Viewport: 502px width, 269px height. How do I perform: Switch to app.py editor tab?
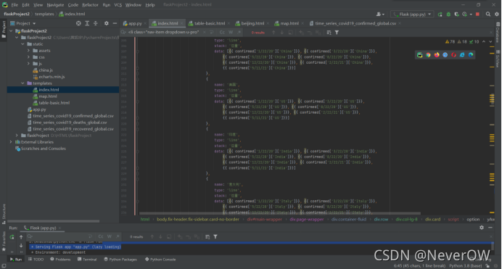pyautogui.click(x=134, y=23)
